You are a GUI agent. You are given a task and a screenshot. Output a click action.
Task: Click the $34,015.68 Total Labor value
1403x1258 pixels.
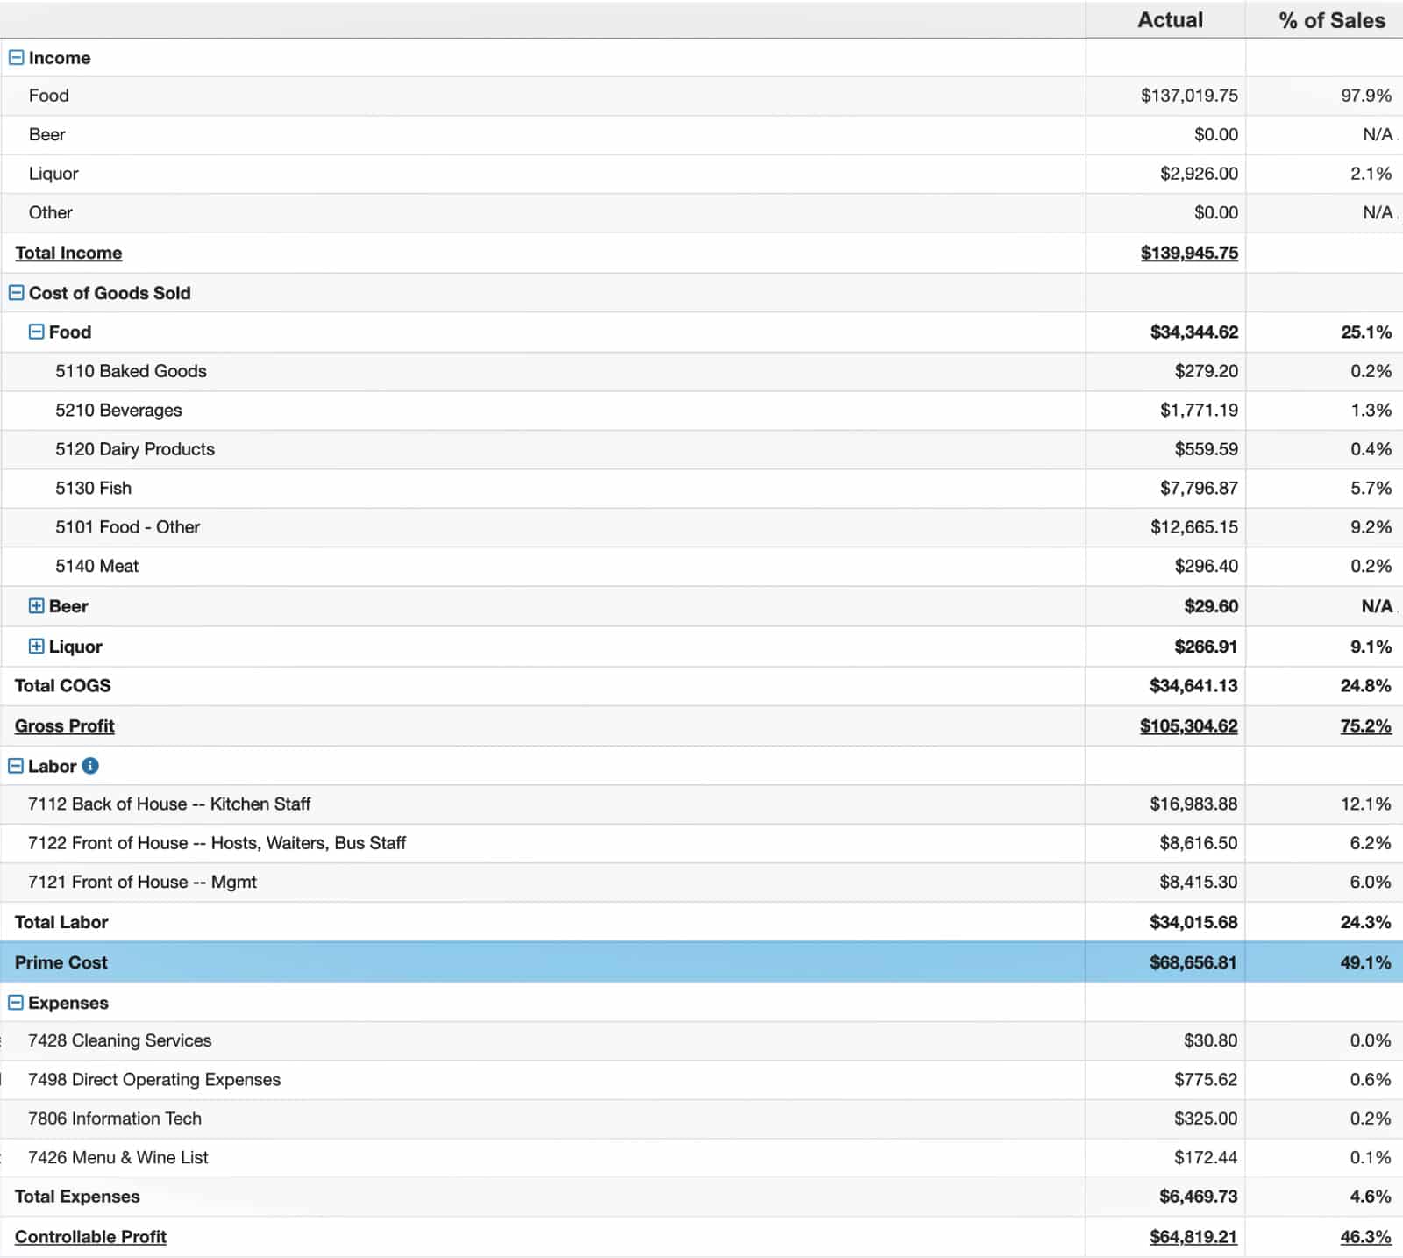point(1193,922)
